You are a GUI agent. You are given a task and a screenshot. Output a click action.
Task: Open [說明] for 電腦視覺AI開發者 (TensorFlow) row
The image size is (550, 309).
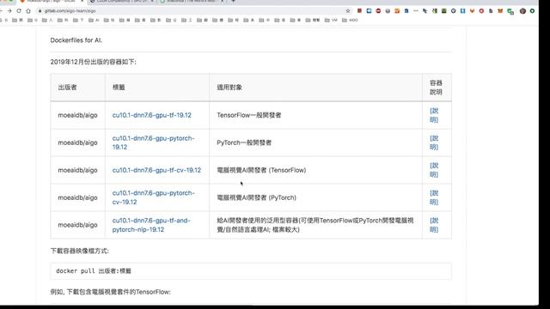(x=434, y=170)
